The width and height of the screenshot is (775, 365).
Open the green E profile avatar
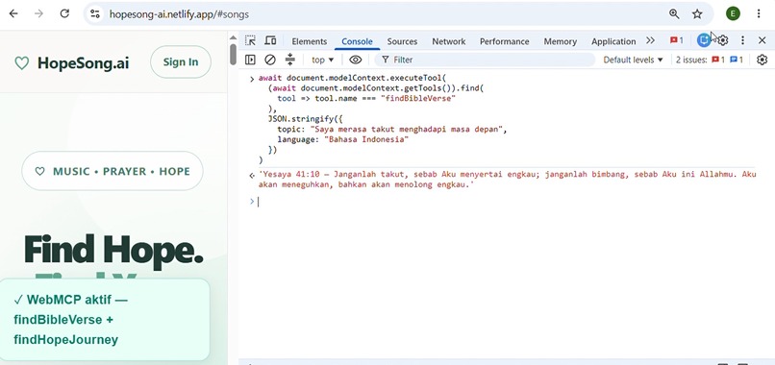[733, 13]
